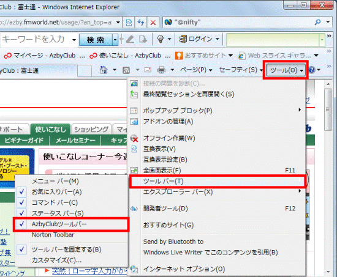Select アドオンの管理(A) menu item
The height and width of the screenshot is (277, 337).
tap(217, 122)
